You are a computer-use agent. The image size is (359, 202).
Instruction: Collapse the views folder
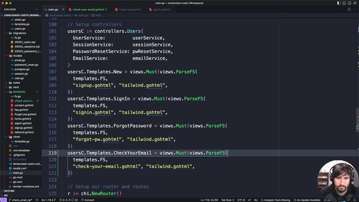pyautogui.click(x=16, y=137)
